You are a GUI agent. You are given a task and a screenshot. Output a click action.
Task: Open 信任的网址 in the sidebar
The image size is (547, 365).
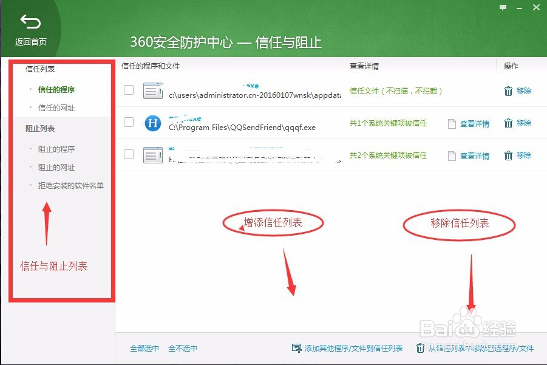click(56, 107)
